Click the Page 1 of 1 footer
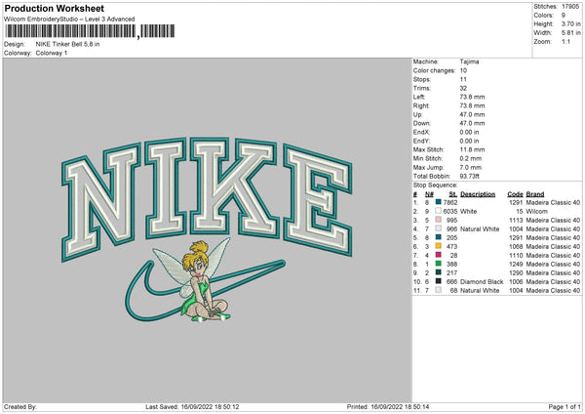585x414 pixels. pos(565,406)
